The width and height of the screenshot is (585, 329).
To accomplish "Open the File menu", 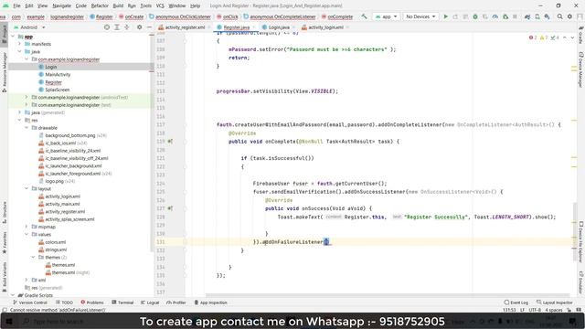I will pyautogui.click(x=16, y=6).
